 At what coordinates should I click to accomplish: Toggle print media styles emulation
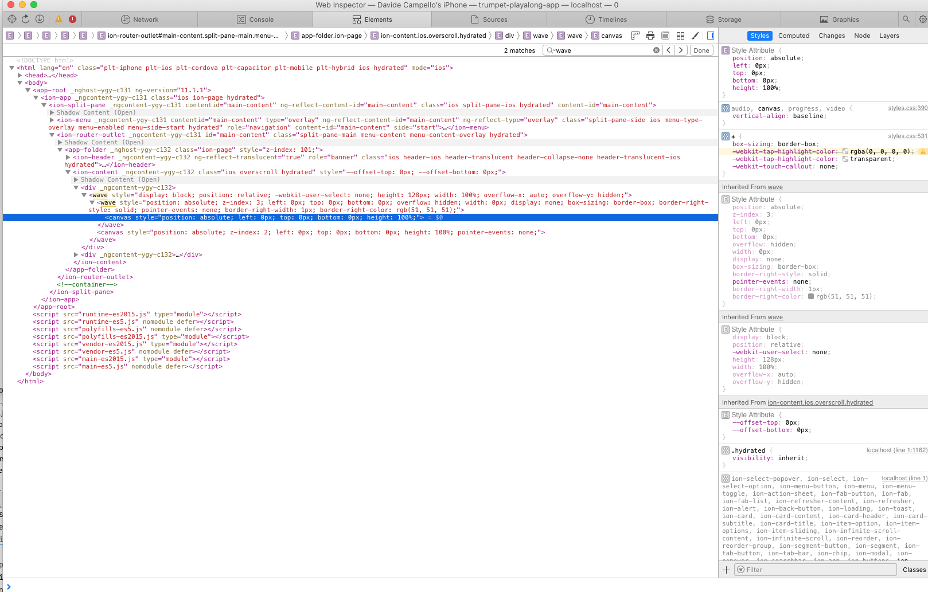650,36
